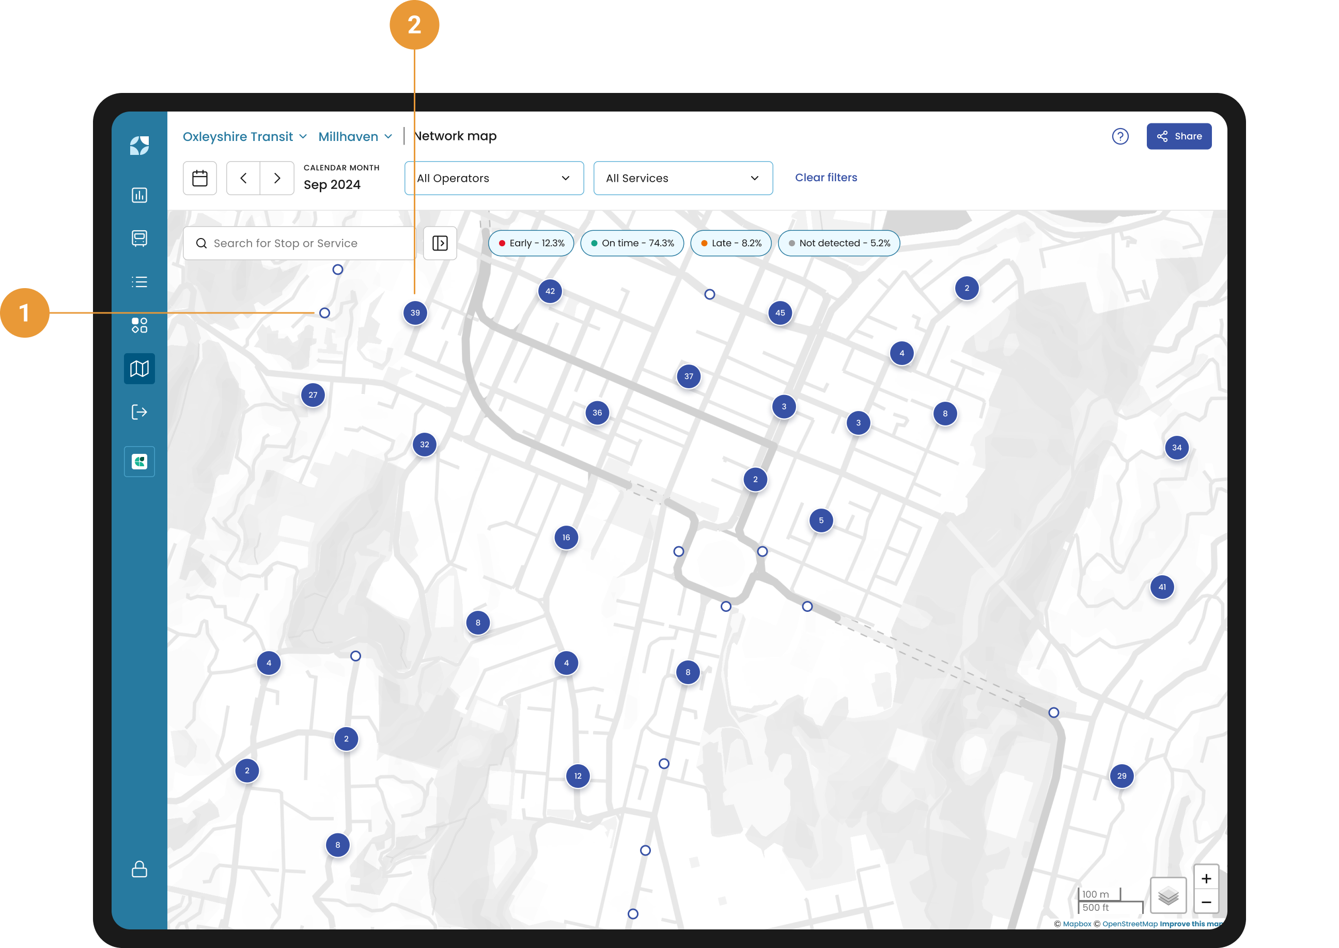Open the bus vehicles icon in sidebar
1339x948 pixels.
tap(139, 238)
